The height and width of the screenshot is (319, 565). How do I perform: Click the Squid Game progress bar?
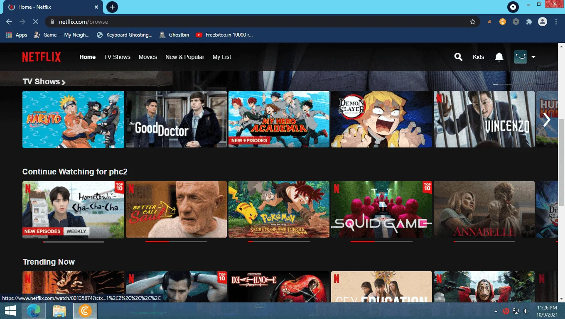pyautogui.click(x=381, y=241)
